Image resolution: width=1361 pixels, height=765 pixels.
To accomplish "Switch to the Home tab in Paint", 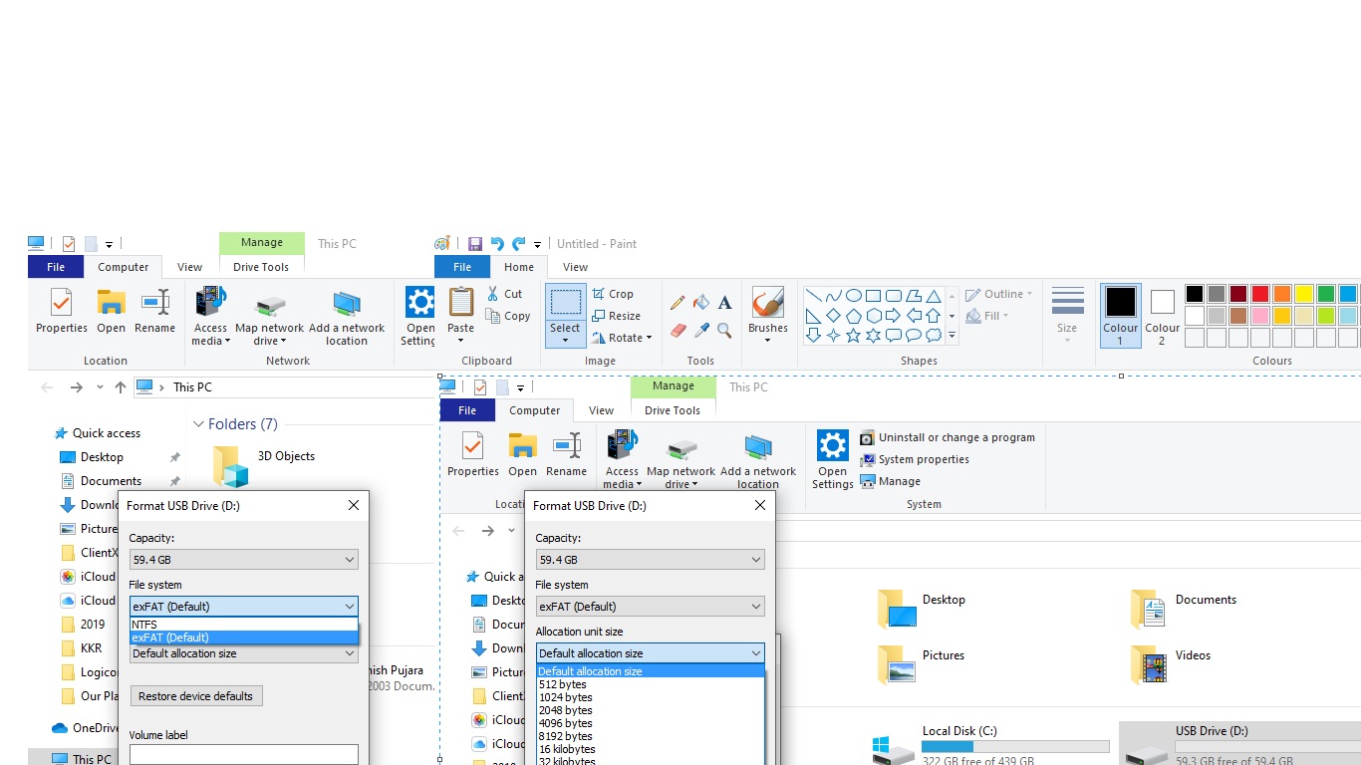I will [x=518, y=267].
